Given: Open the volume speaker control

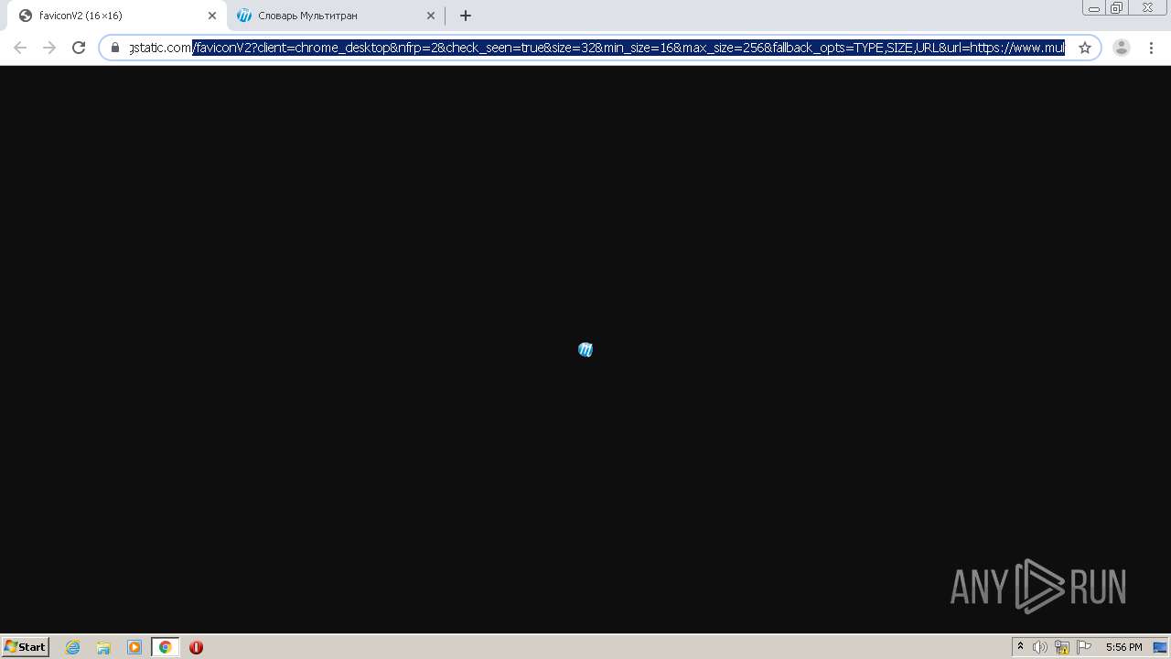Looking at the screenshot, I should click(x=1040, y=647).
